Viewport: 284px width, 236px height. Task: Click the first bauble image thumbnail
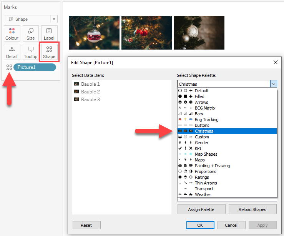[94, 33]
